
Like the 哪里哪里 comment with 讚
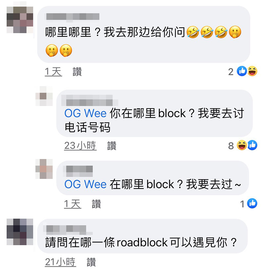77,72
